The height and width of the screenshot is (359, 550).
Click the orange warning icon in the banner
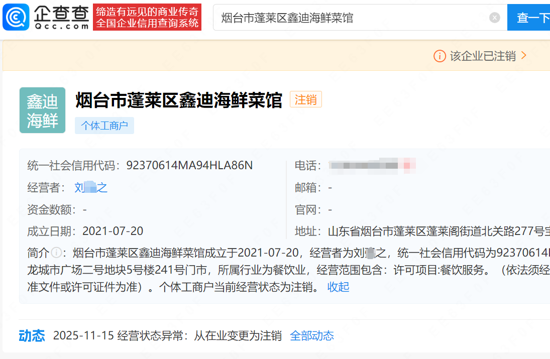[x=439, y=56]
